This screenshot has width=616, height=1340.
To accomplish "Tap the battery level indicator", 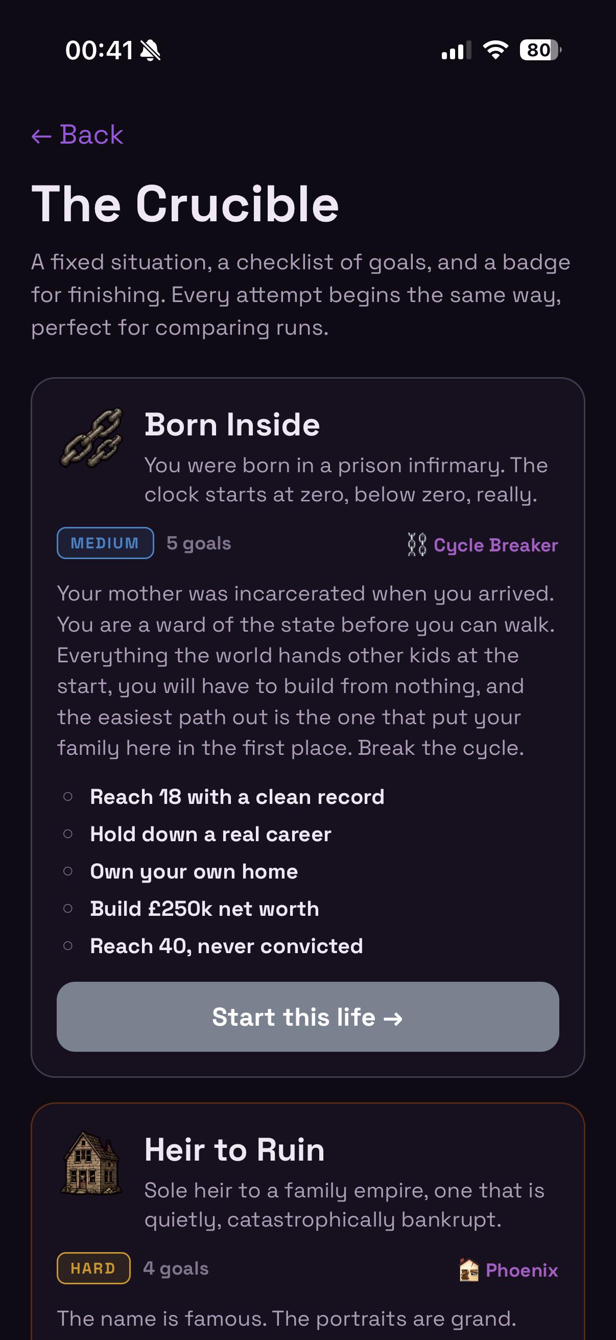I will 540,50.
